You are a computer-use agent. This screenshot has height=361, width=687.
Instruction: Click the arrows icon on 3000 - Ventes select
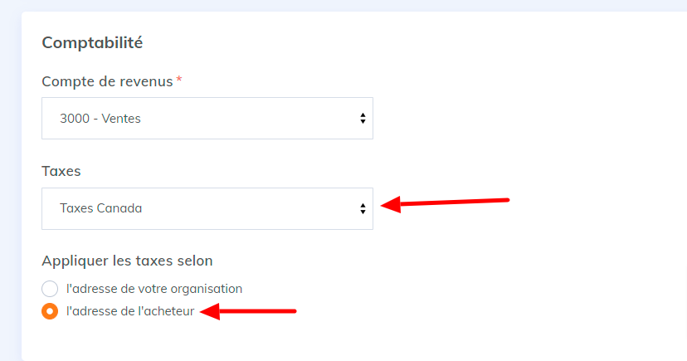point(363,119)
